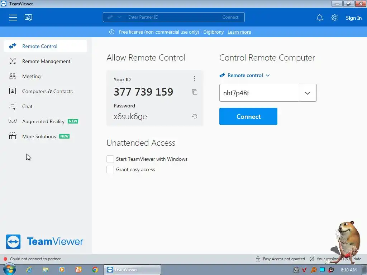Image resolution: width=367 pixels, height=275 pixels.
Task: Refresh the password with the reload icon
Action: (195, 116)
